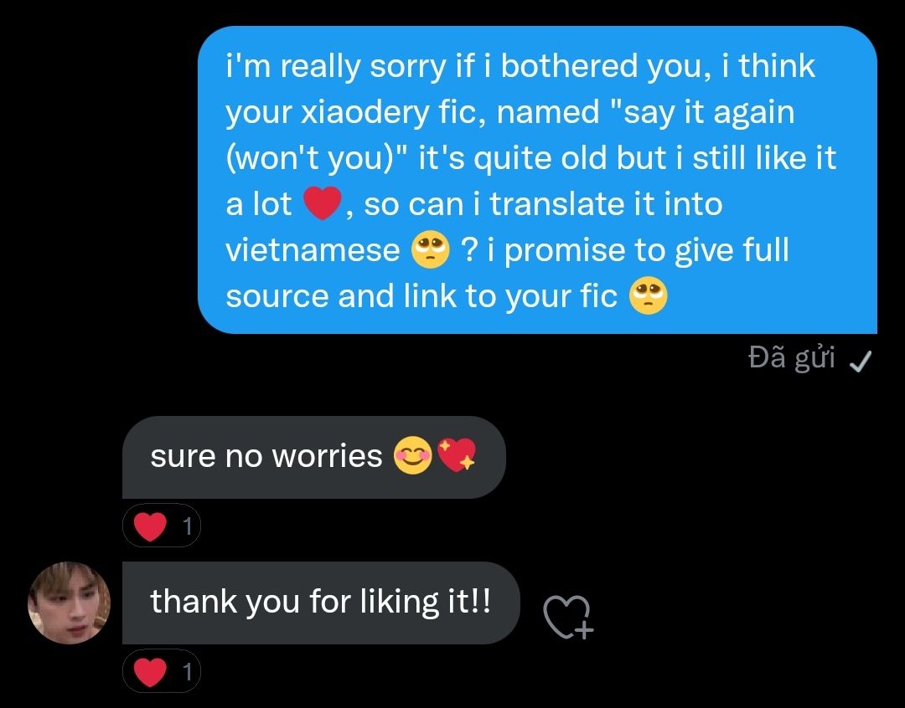Click the sparkling heart emoji in the reply
This screenshot has height=708, width=905.
[457, 455]
